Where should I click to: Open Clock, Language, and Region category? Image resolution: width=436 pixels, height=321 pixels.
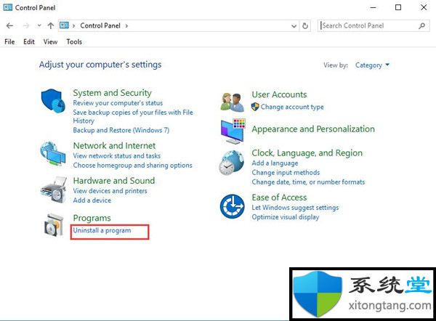(307, 153)
